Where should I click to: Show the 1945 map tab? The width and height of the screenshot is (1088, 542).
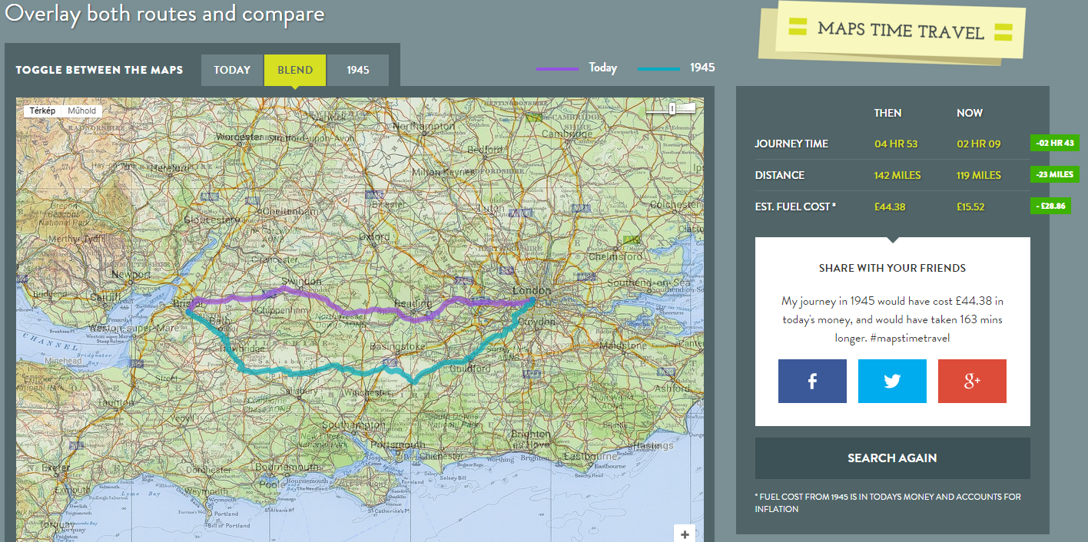[358, 70]
